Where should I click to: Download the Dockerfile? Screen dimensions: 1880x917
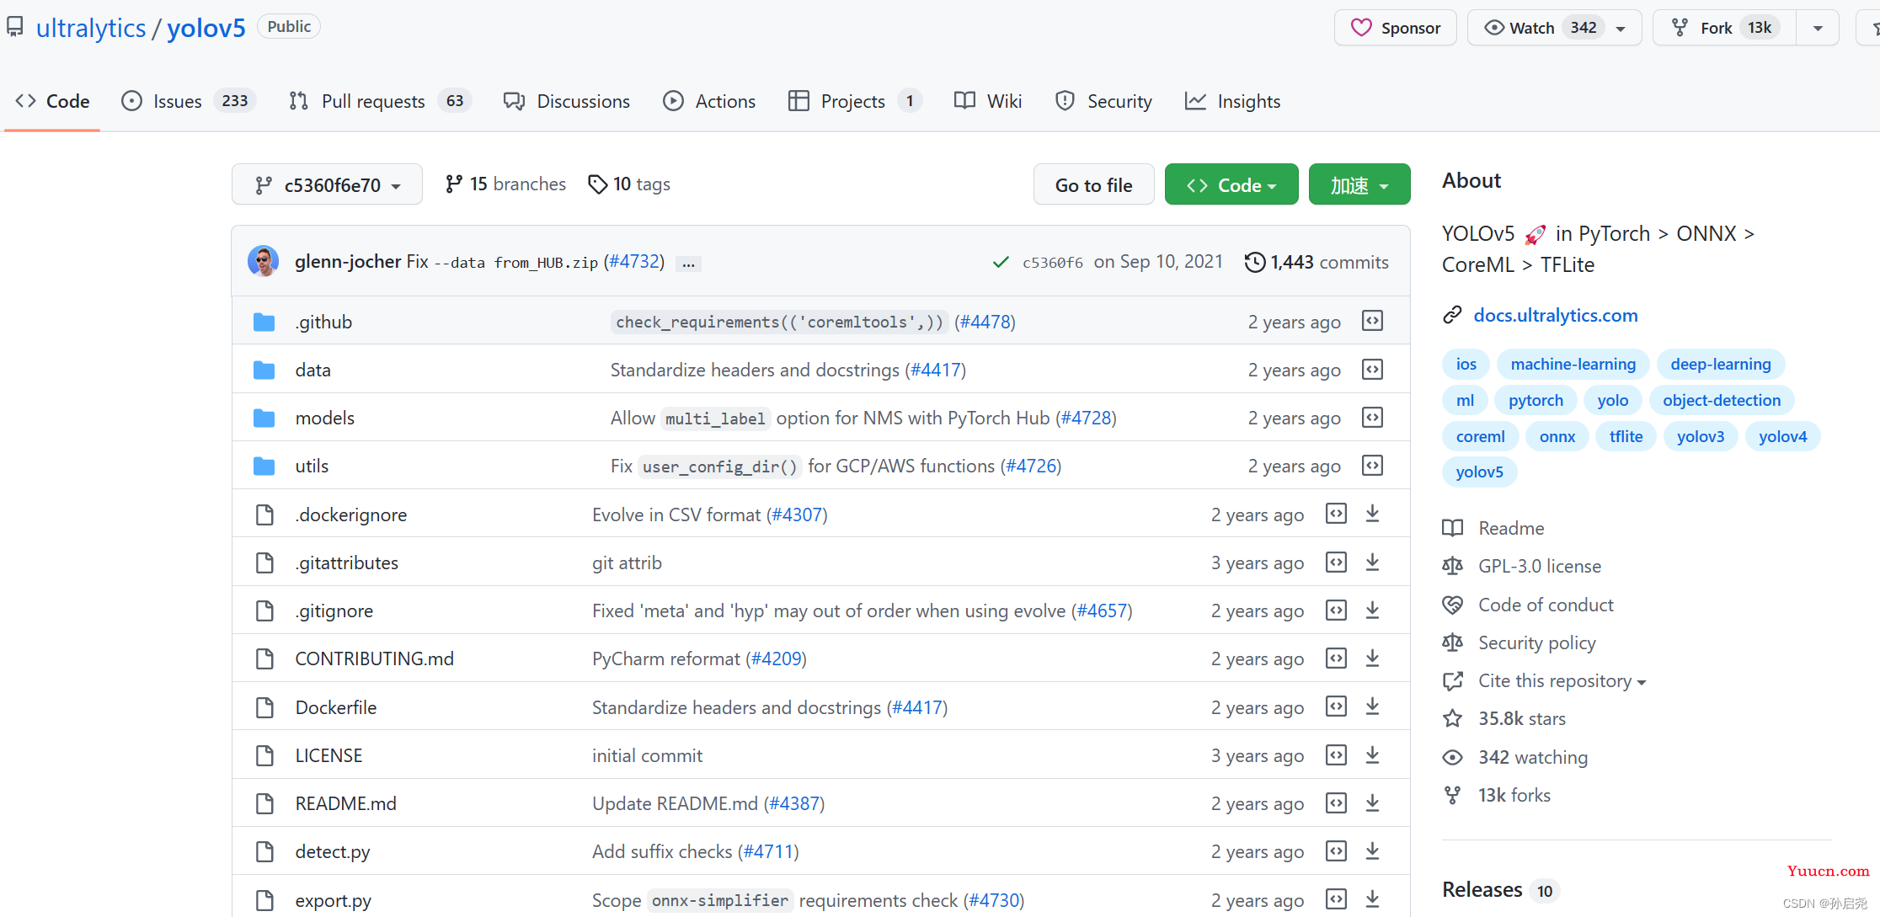[x=1372, y=706]
